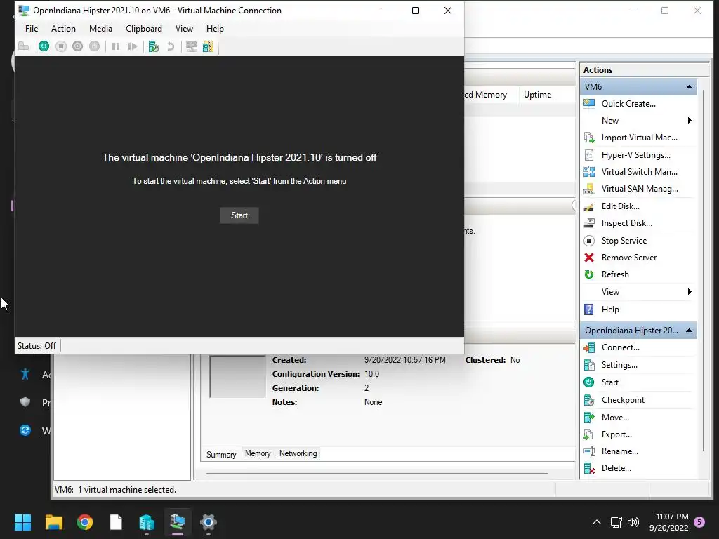Click the Save state toolbar icon
This screenshot has width=719, height=539.
[95, 46]
